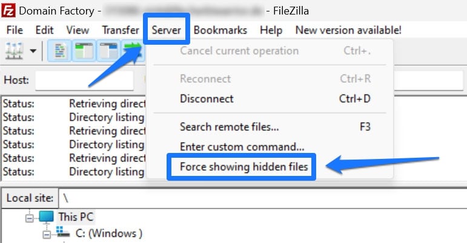467x243 pixels.
Task: Toggle the message log display icon
Action: (x=58, y=51)
